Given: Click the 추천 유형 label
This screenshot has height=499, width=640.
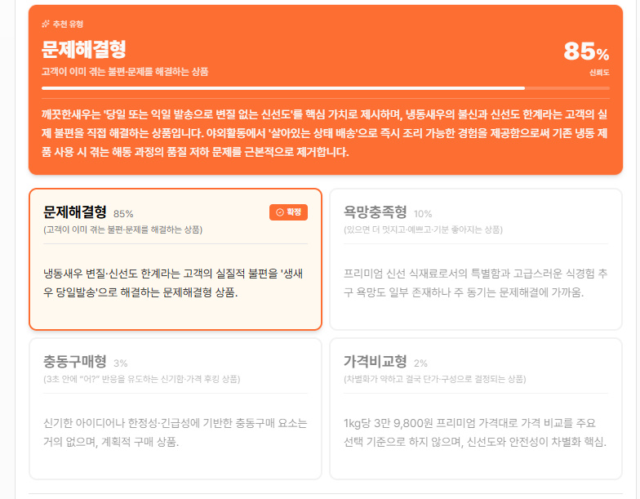Looking at the screenshot, I should coord(68,25).
